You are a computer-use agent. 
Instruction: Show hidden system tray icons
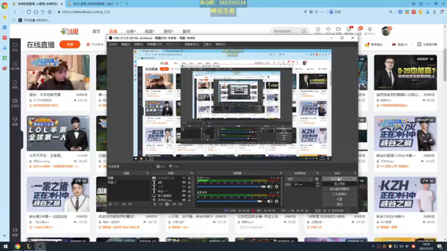coord(373,247)
